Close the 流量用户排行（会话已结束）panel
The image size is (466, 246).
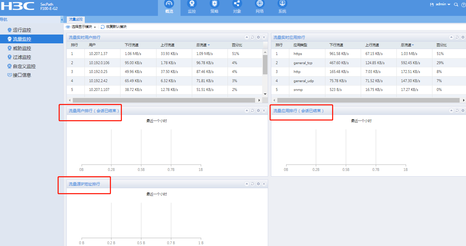[x=264, y=110]
